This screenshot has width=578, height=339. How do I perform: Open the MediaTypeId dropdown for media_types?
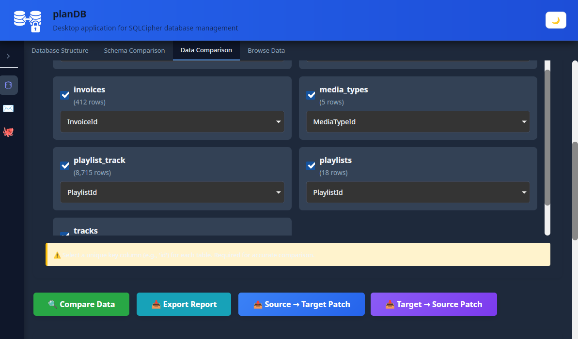coord(418,121)
